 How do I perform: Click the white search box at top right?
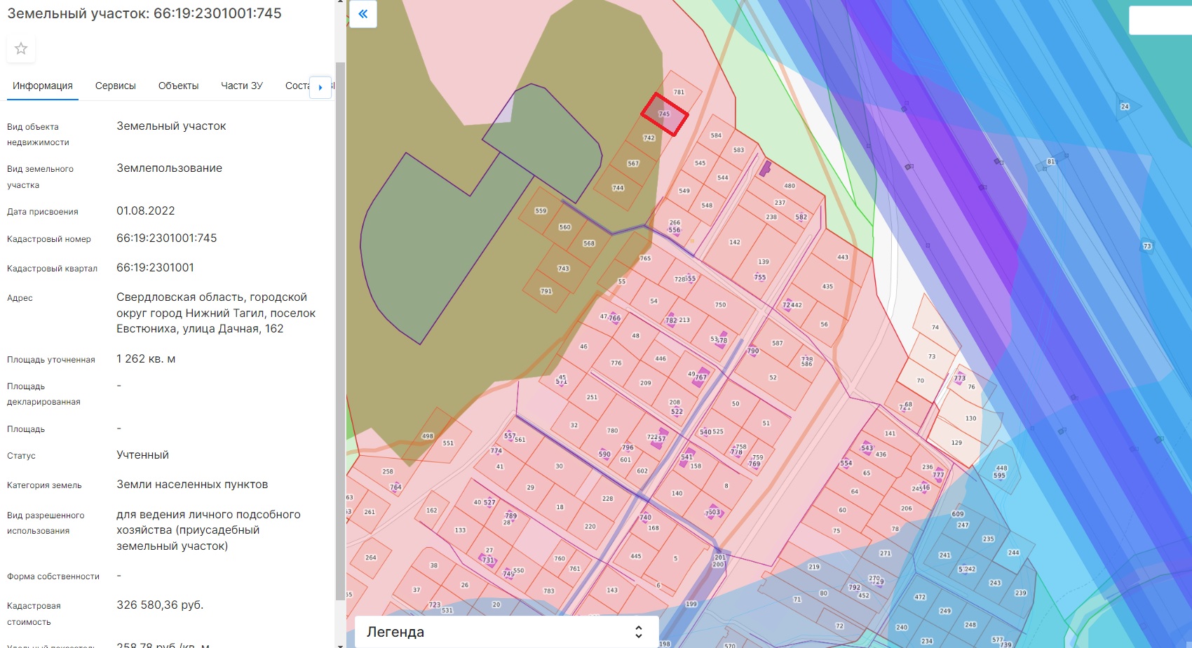coord(1160,20)
